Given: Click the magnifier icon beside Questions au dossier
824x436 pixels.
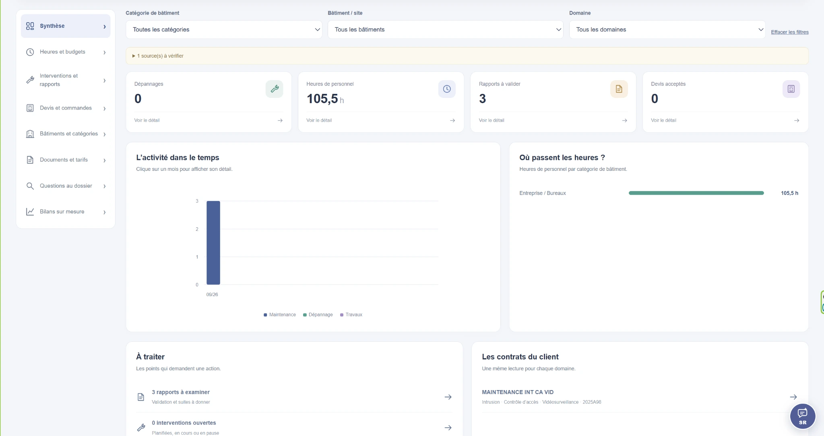Looking at the screenshot, I should click(x=30, y=186).
